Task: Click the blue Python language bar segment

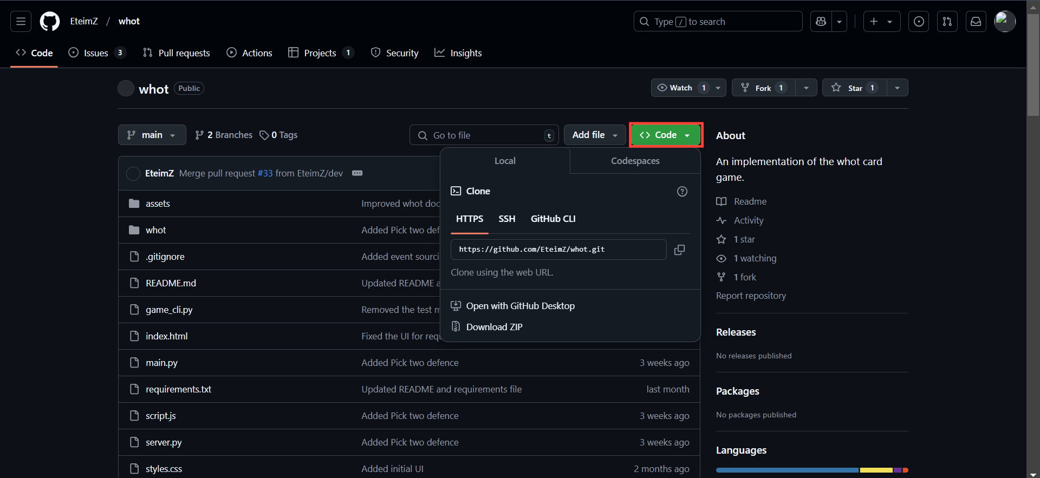Action: click(x=787, y=470)
